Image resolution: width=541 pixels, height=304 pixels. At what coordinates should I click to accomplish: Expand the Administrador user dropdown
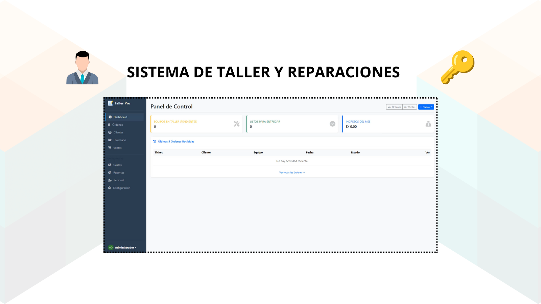(125, 248)
